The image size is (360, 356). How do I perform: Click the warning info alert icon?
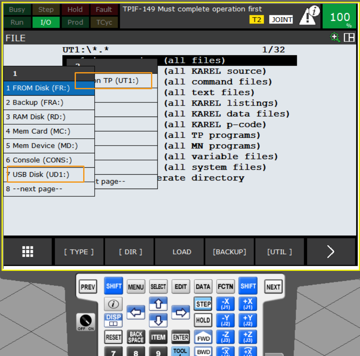(x=309, y=16)
